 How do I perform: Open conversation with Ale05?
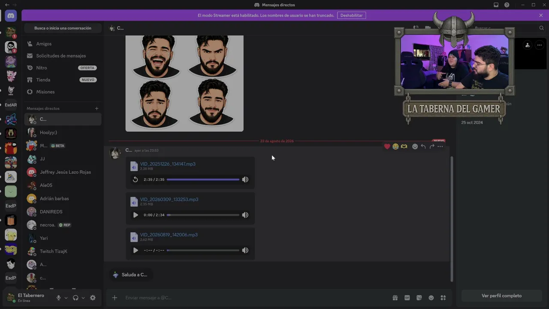63,185
